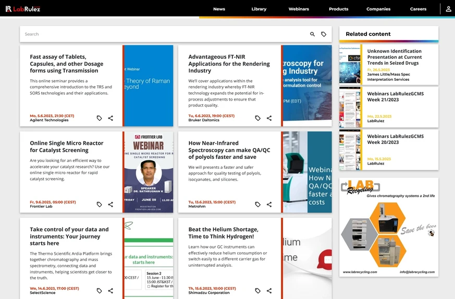This screenshot has height=299, width=455.
Task: Open Advantageous FT-NIR Applications title link
Action: tap(229, 64)
